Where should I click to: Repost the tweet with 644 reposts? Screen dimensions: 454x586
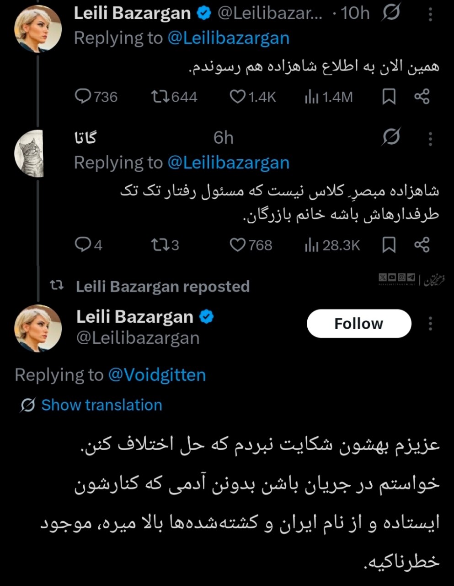[x=160, y=97]
